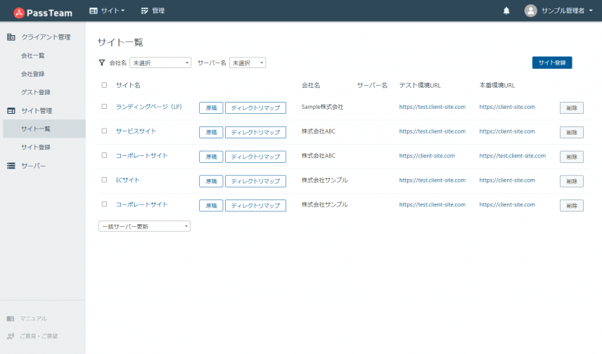Click the user avatar icon

[x=530, y=11]
